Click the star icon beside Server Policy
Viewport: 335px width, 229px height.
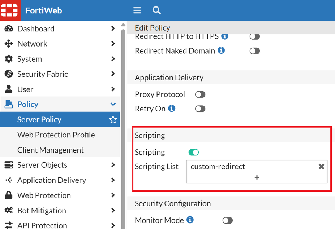(x=113, y=120)
